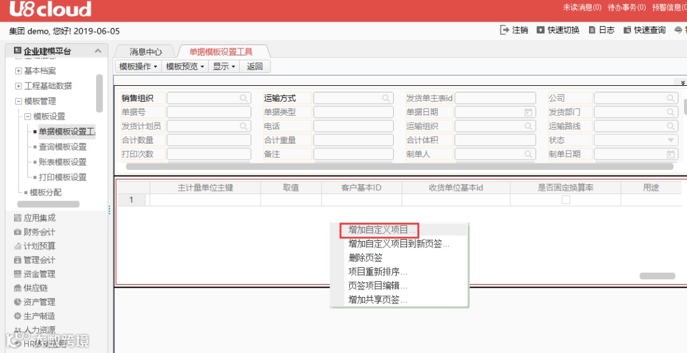Click the header form horizontal scrollbar
Screen dimensions: 687x353
click(399, 167)
